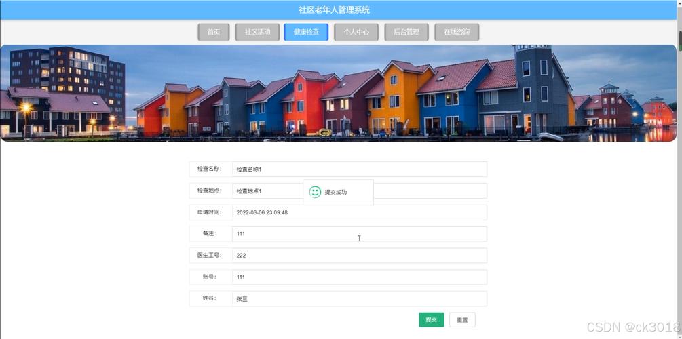Click the 医生工号 field containing 222
This screenshot has height=339, width=682.
point(359,256)
